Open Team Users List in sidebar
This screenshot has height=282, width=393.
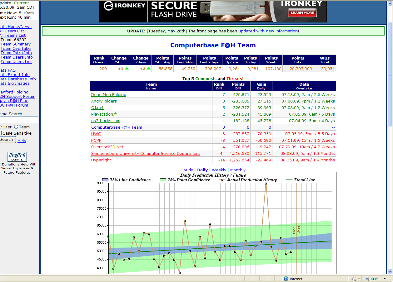coord(16,62)
